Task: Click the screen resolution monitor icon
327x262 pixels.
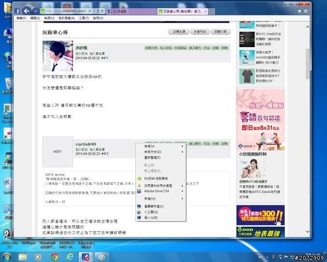Action: click(139, 206)
